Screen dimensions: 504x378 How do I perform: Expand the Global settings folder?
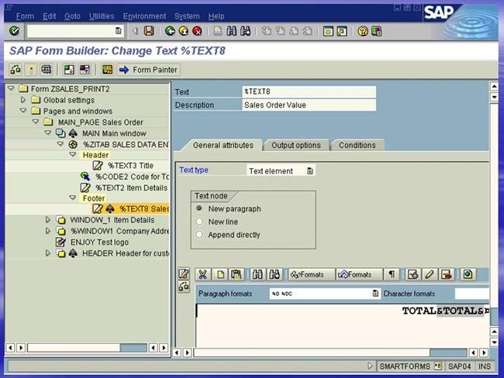pos(23,100)
